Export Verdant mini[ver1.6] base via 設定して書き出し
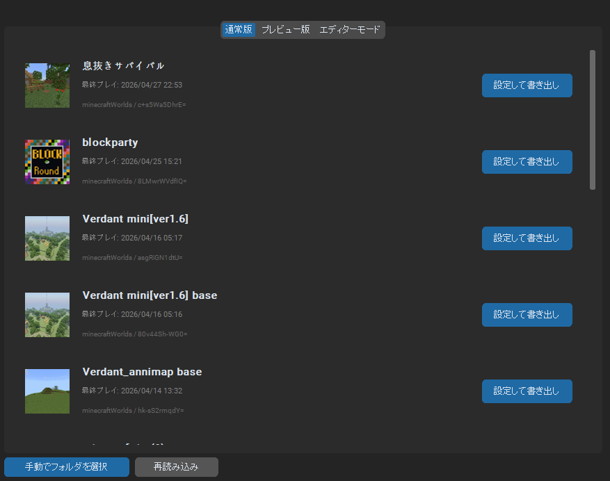The width and height of the screenshot is (610, 481). [527, 315]
